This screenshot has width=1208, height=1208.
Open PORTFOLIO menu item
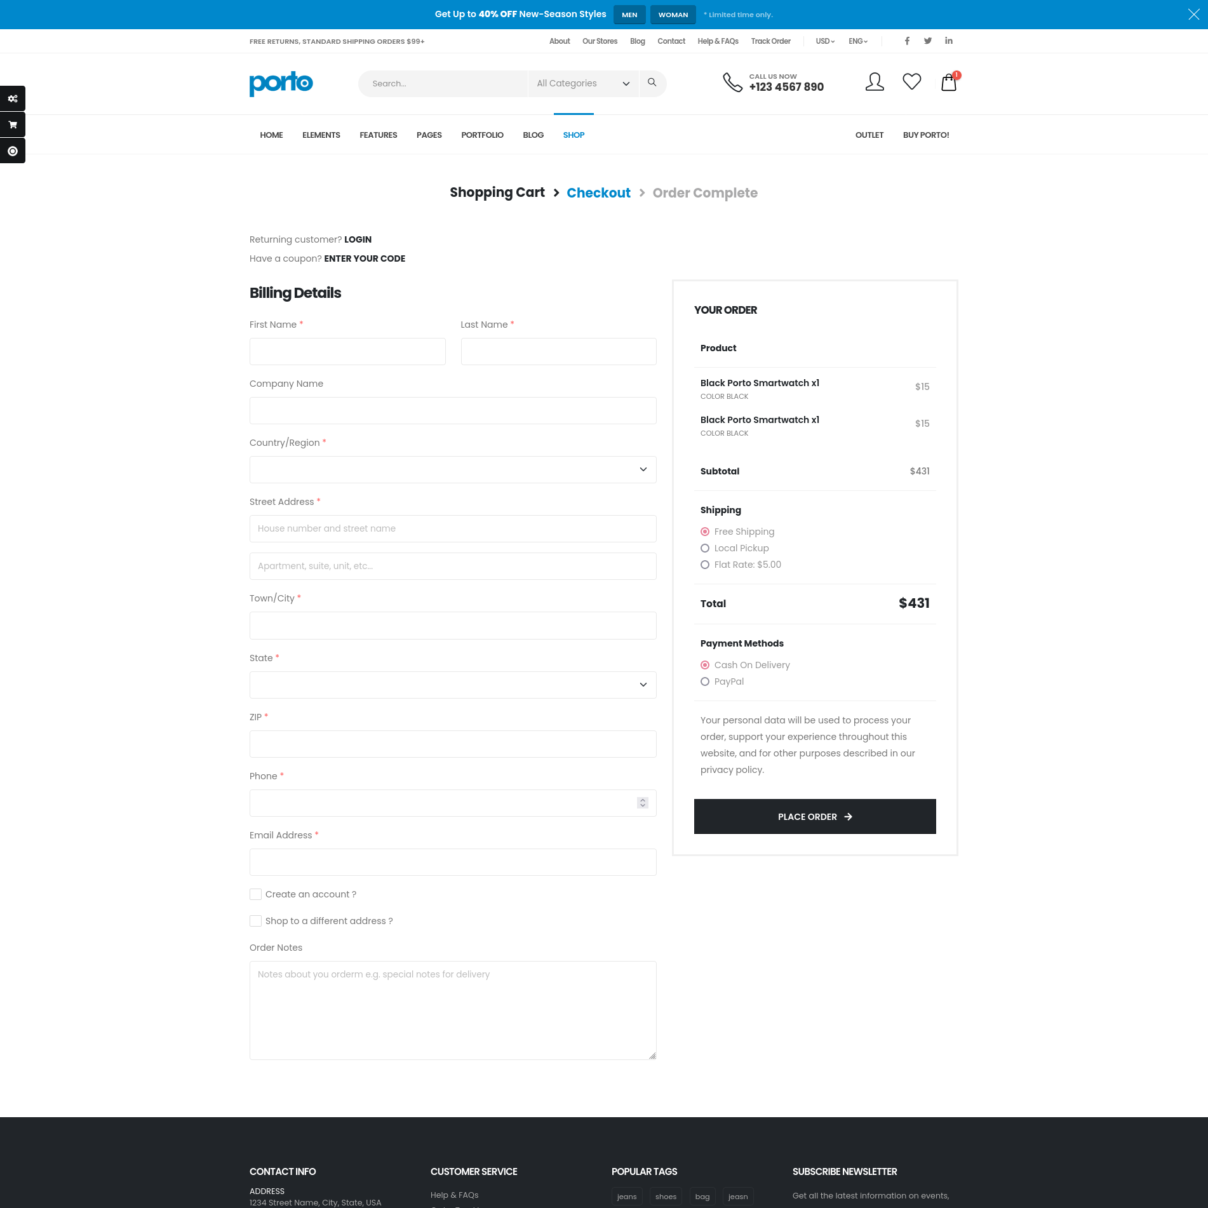pyautogui.click(x=482, y=135)
